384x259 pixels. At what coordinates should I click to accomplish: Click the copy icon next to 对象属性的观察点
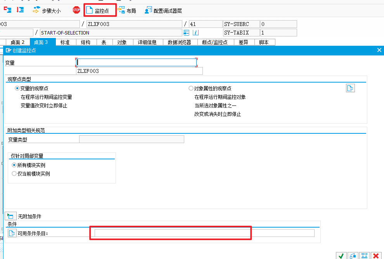(x=350, y=88)
